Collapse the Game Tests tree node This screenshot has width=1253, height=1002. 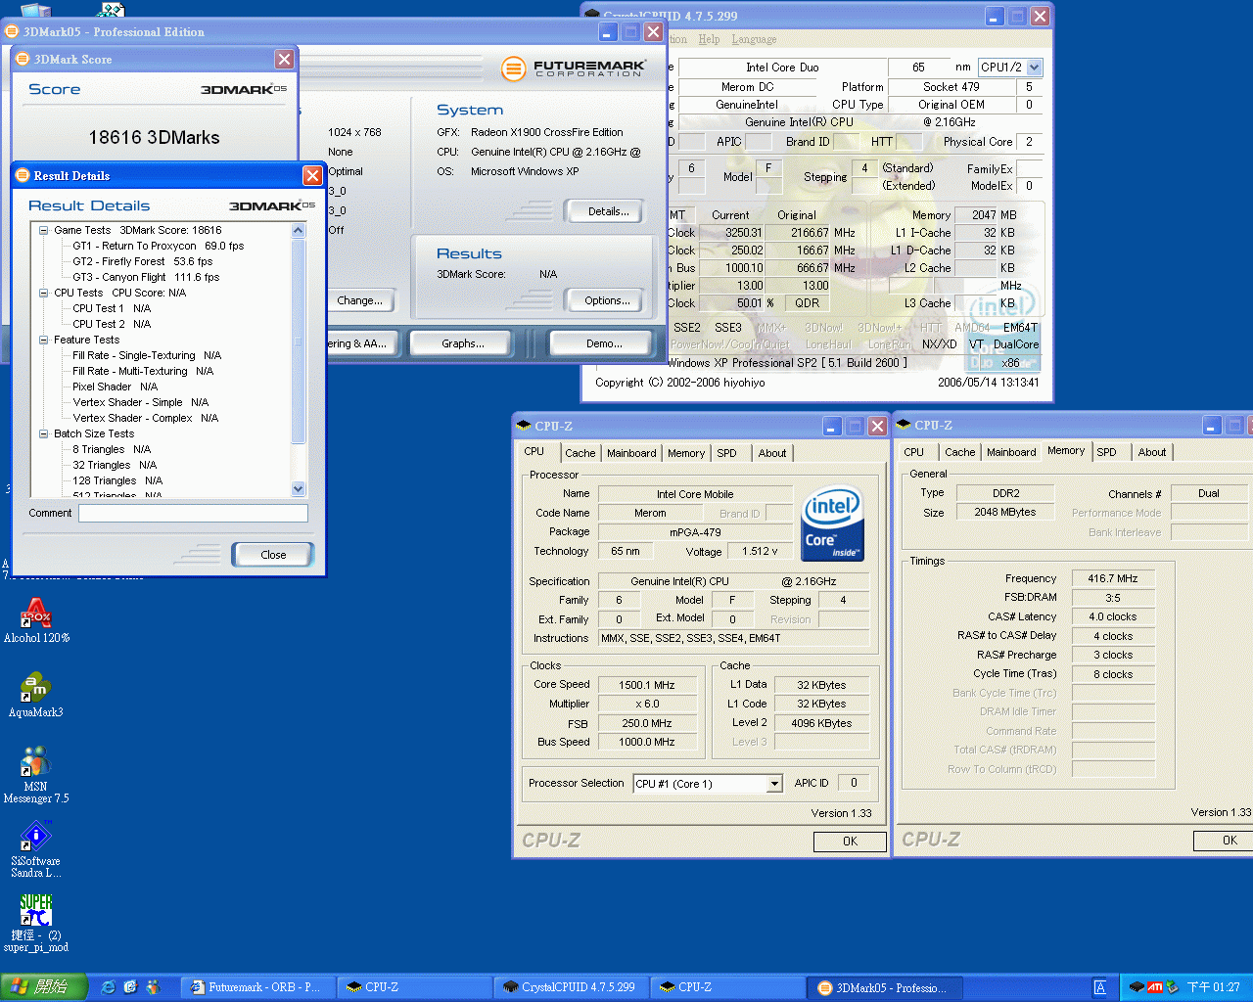(43, 231)
